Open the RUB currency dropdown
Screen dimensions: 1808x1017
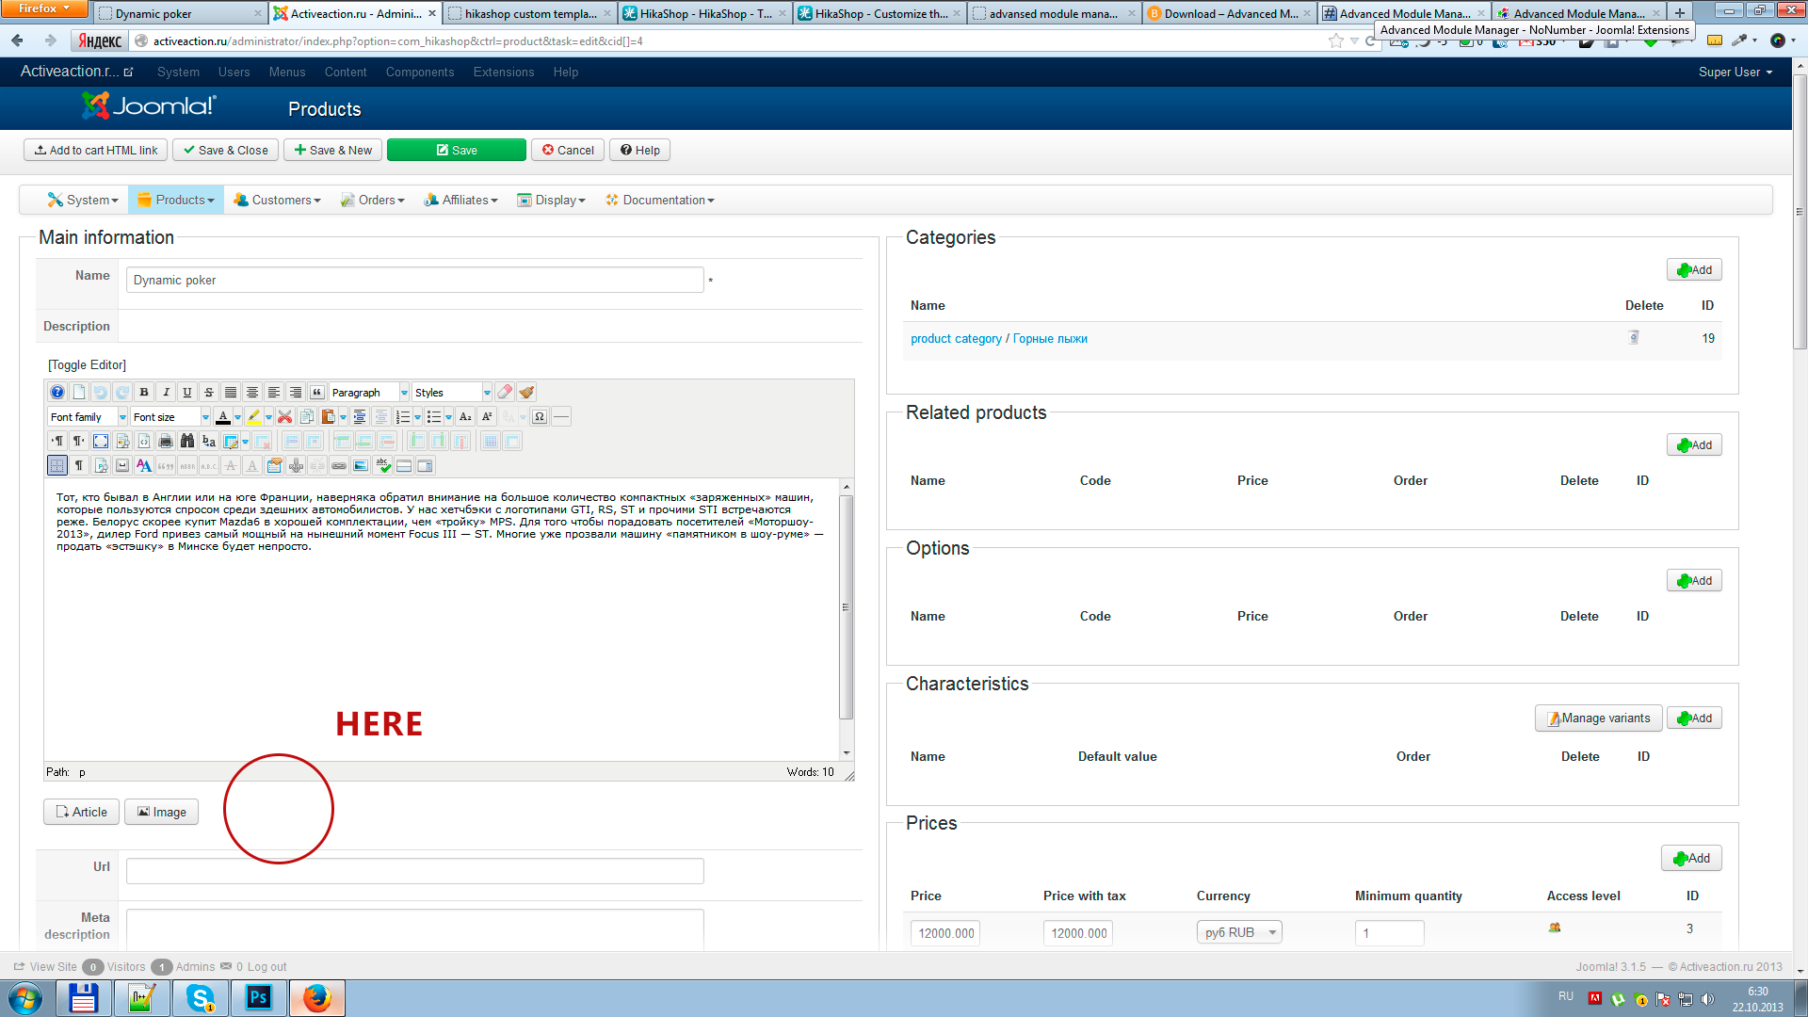(x=1238, y=932)
